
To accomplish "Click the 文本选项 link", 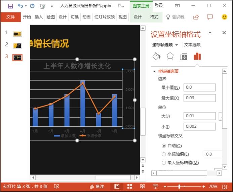I will 192,45.
